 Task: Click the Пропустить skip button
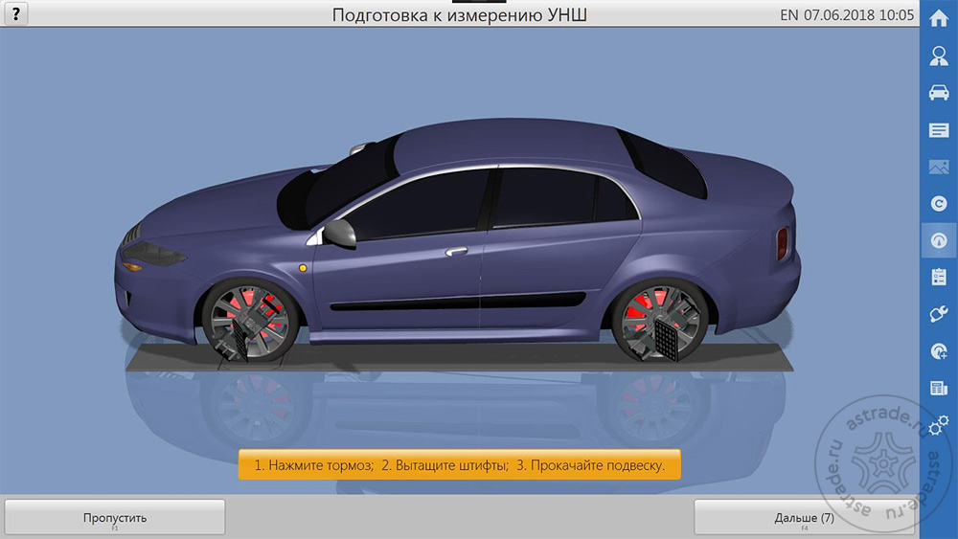coord(115,518)
